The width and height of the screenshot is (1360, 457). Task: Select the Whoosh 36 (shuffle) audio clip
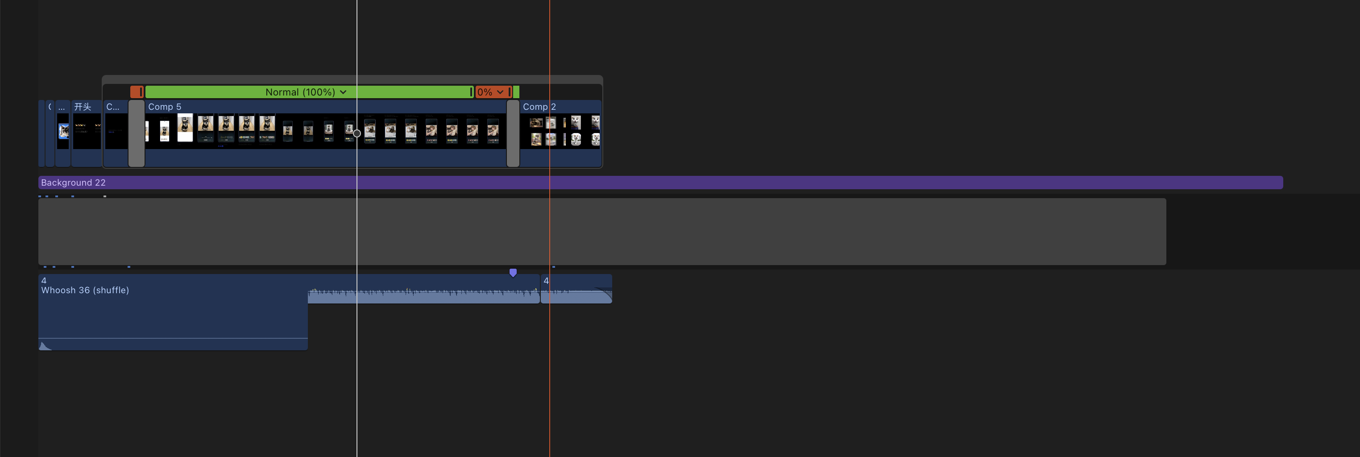click(173, 312)
